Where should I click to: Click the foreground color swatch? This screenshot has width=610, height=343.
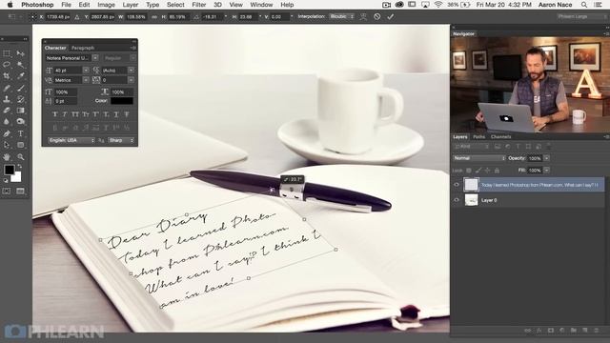coord(10,170)
